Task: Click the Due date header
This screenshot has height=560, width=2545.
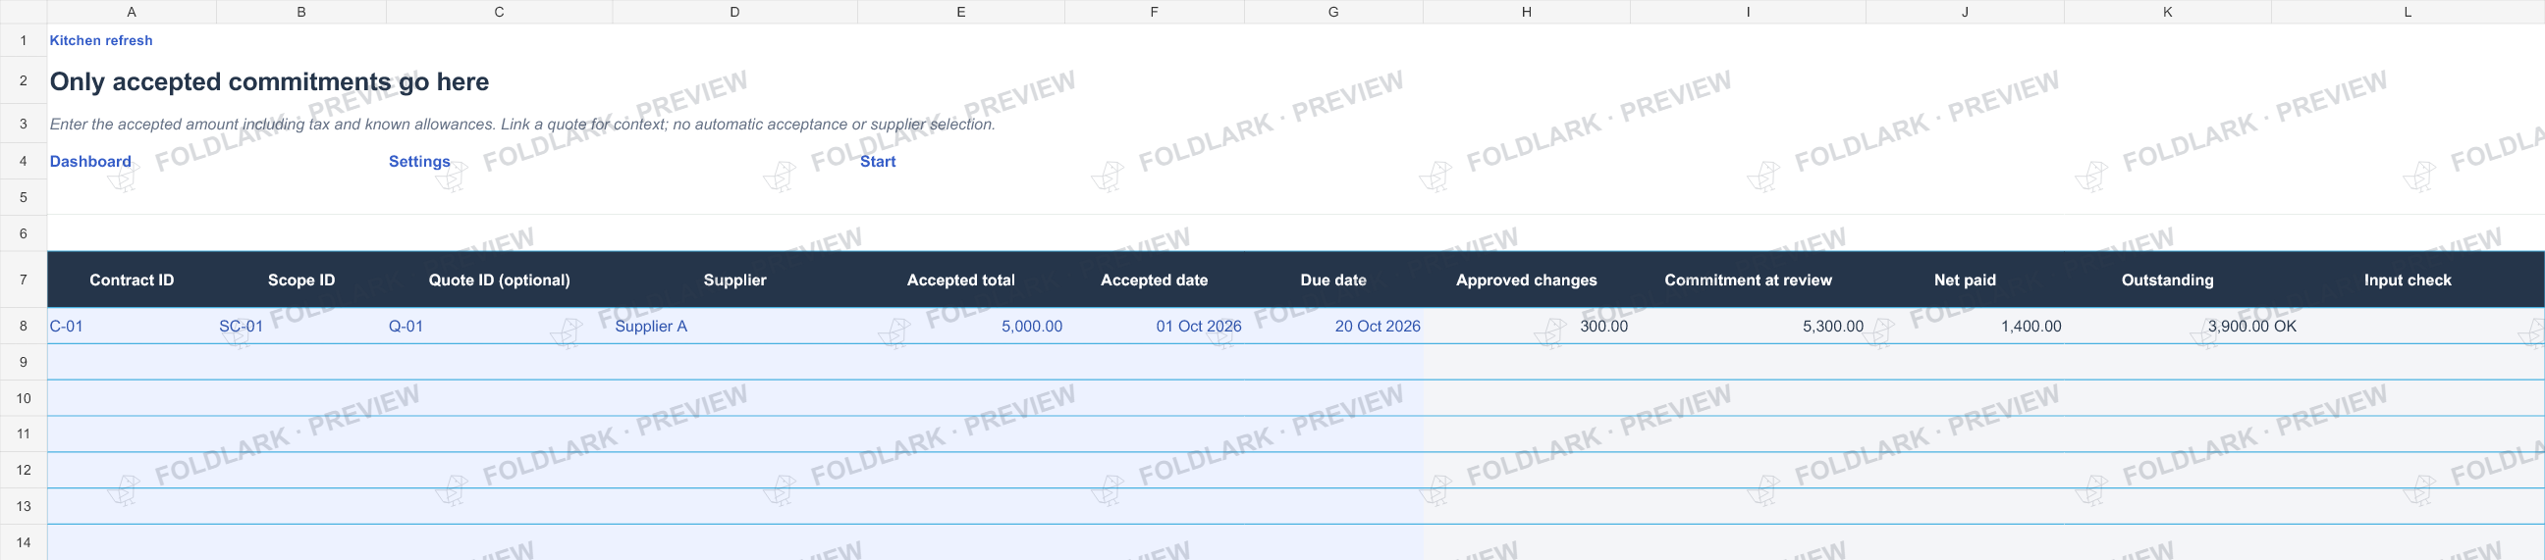Action: point(1333,280)
